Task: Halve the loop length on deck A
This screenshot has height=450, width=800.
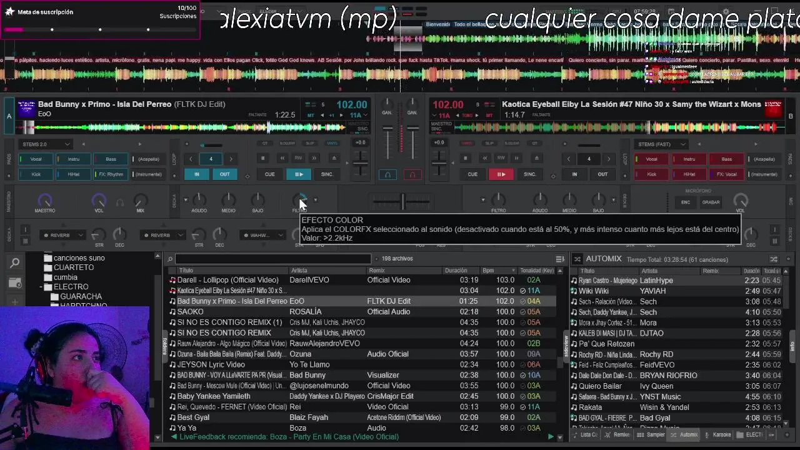Action: (x=191, y=159)
